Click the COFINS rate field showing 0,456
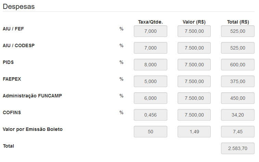The image size is (259, 162). [x=151, y=115]
